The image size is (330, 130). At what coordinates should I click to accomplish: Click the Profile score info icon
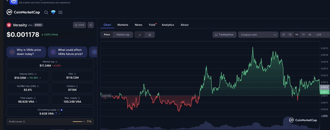[24, 122]
